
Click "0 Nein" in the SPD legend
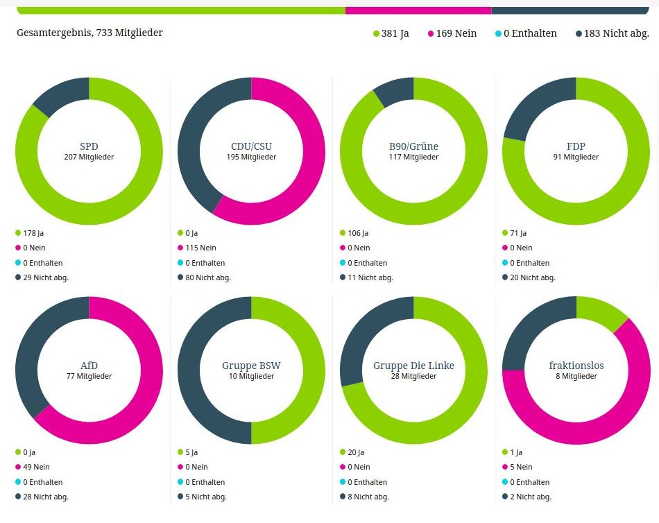pyautogui.click(x=31, y=248)
